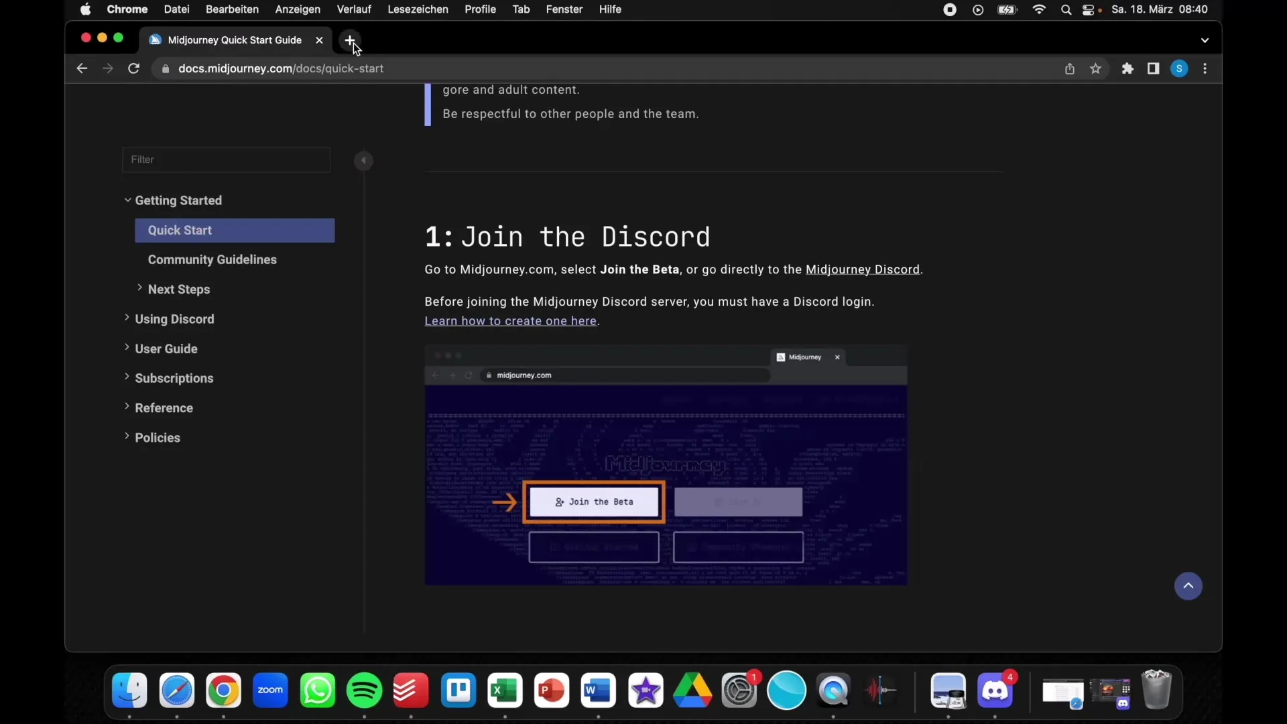This screenshot has width=1287, height=724.
Task: Toggle the Getting Started section collapse
Action: click(x=128, y=199)
